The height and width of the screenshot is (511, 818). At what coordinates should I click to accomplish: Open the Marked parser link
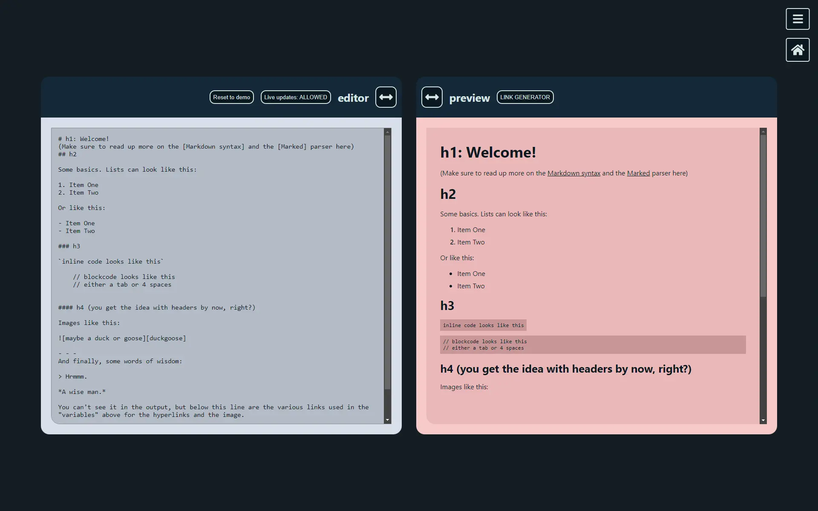coord(638,173)
